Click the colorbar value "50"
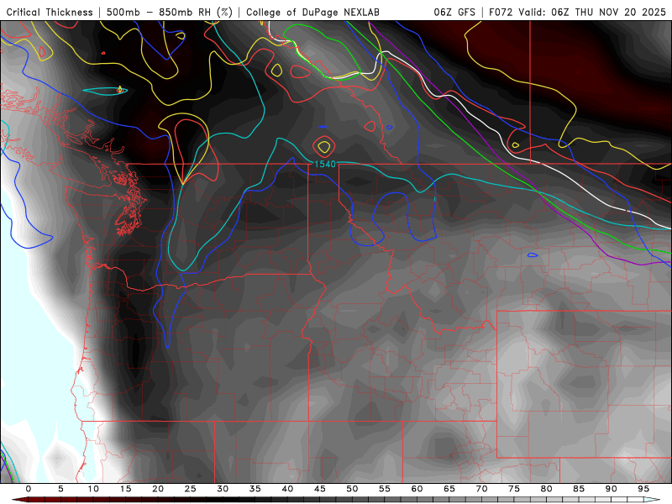Image resolution: width=672 pixels, height=504 pixels. click(352, 489)
